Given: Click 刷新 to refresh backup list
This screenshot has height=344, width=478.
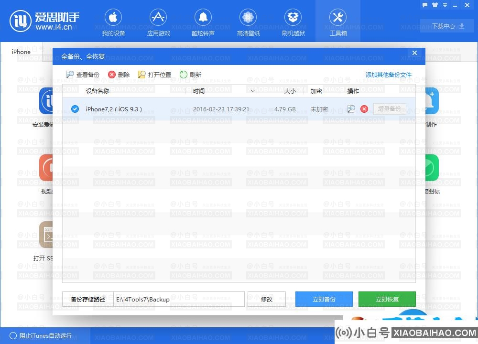Looking at the screenshot, I should click(x=191, y=75).
